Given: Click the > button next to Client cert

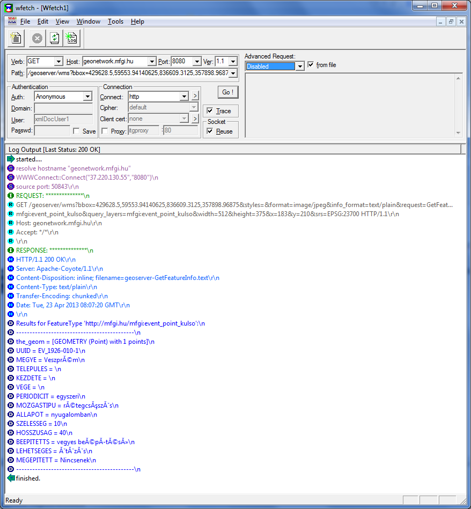Looking at the screenshot, I should (195, 119).
